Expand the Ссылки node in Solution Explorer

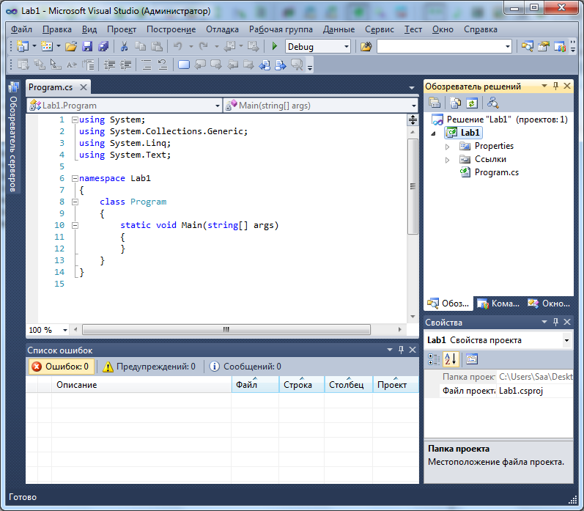447,160
